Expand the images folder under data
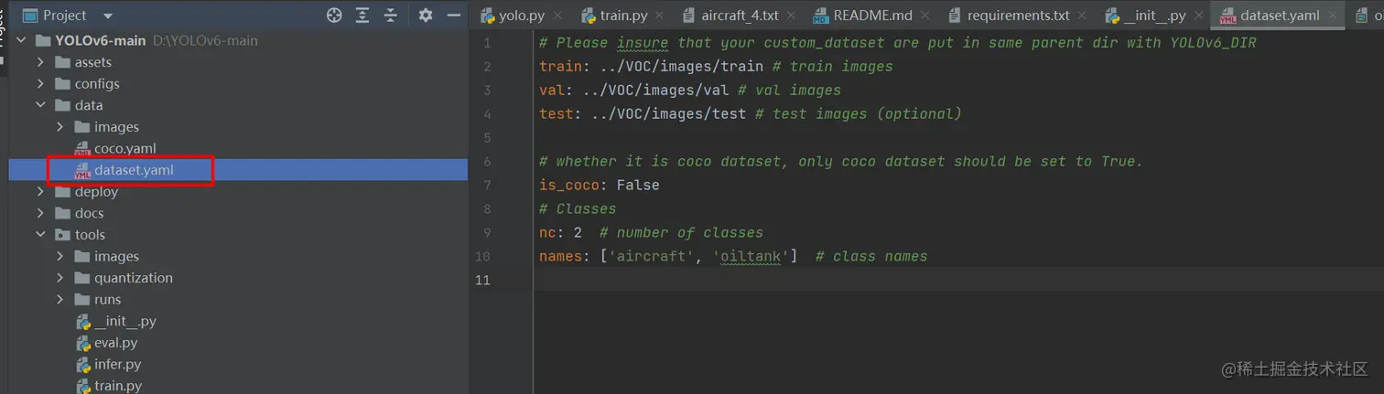Screen dimensions: 1384x394 tap(60, 127)
